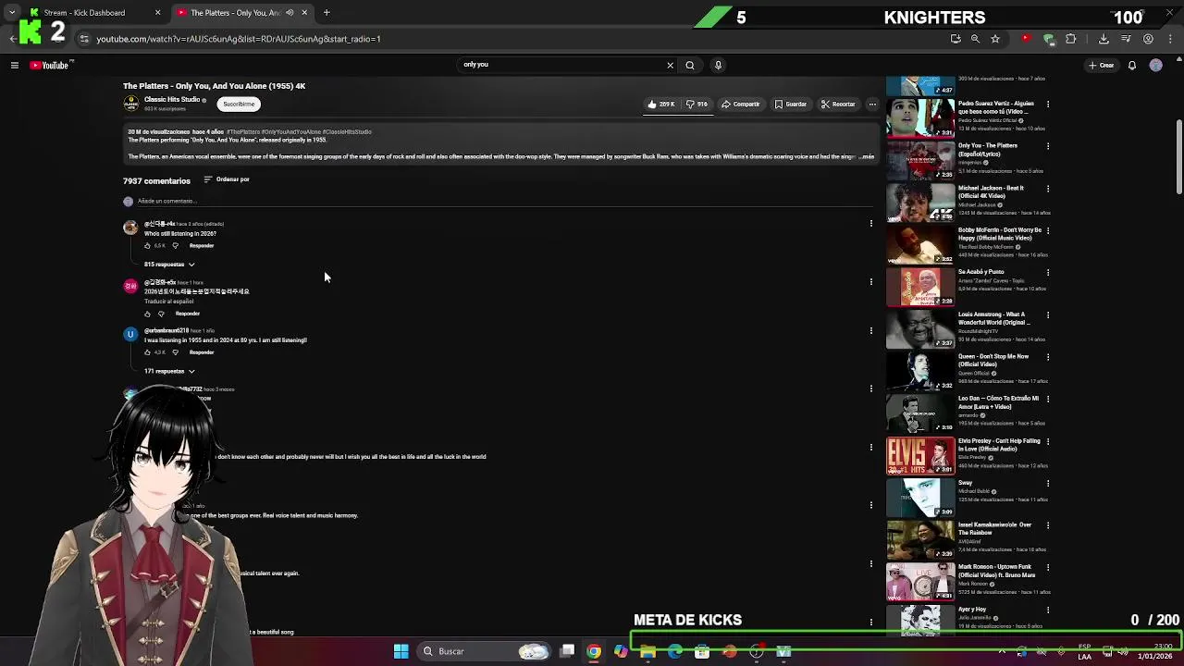Open zoom magnifier icon in address bar
The height and width of the screenshot is (666, 1184).
(x=975, y=39)
